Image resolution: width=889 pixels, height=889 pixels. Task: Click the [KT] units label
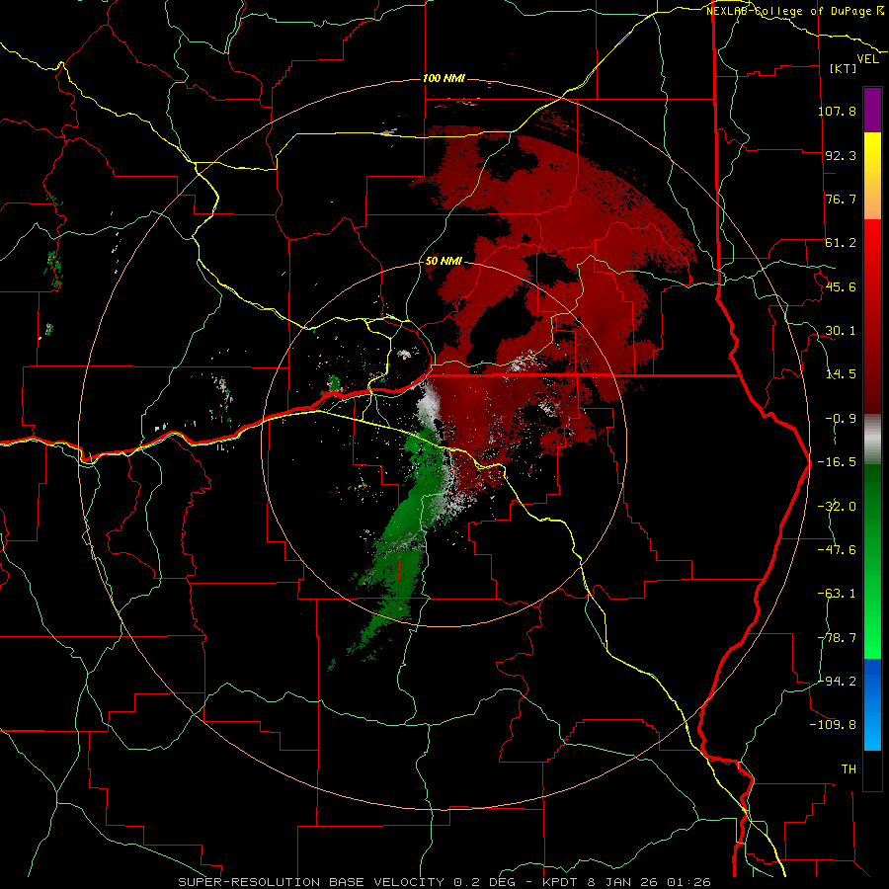[x=844, y=68]
